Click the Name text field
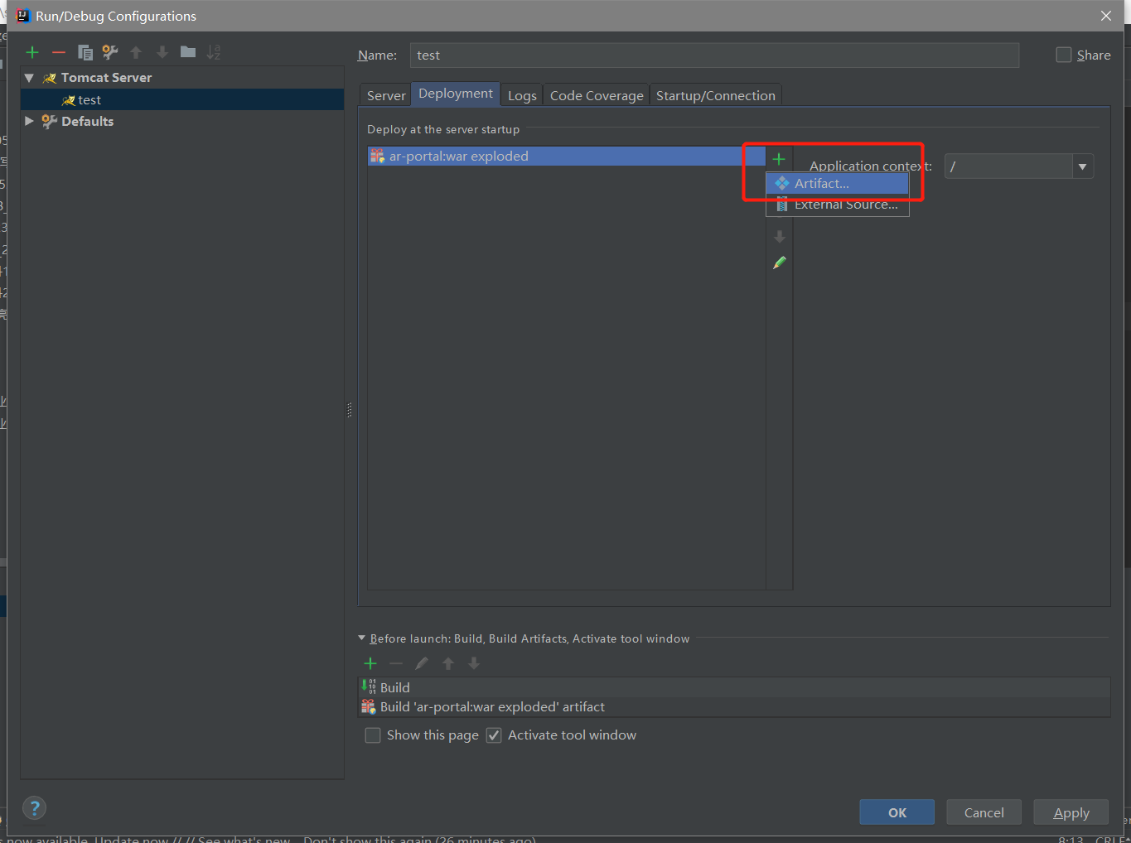Screen dimensions: 1131x843 click(x=714, y=55)
